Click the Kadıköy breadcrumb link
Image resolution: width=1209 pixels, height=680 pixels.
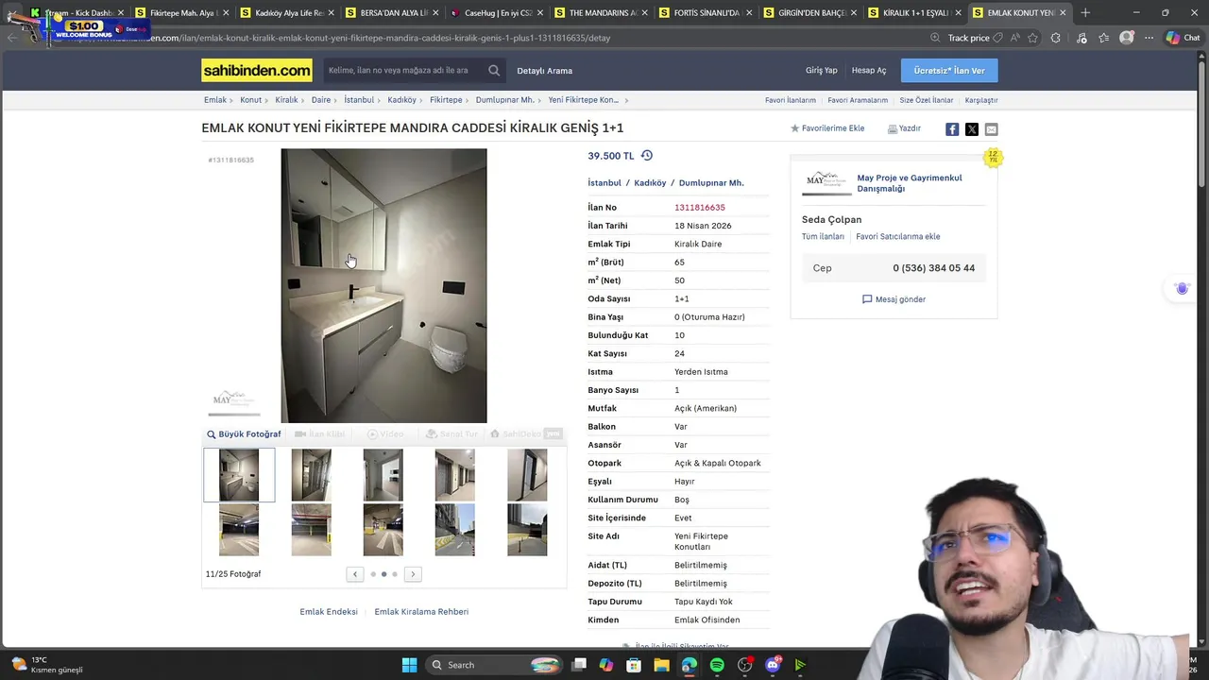pyautogui.click(x=401, y=100)
